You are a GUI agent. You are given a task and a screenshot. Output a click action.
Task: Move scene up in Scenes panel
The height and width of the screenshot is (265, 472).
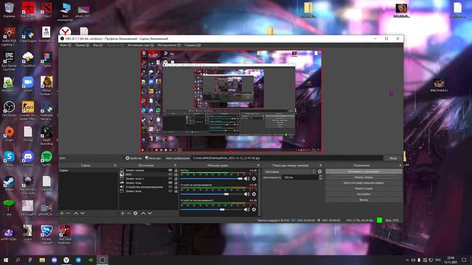pos(76,213)
